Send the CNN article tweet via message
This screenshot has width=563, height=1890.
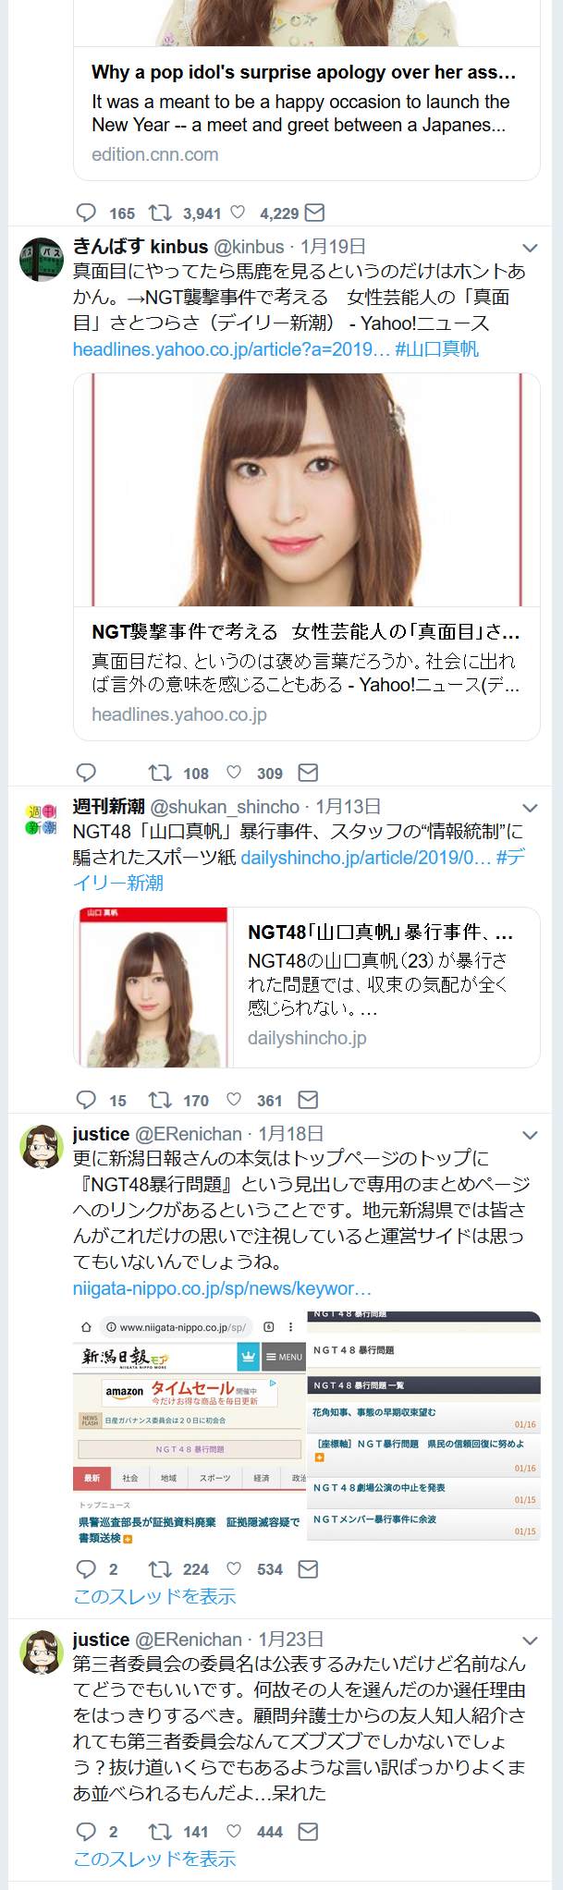pyautogui.click(x=314, y=213)
